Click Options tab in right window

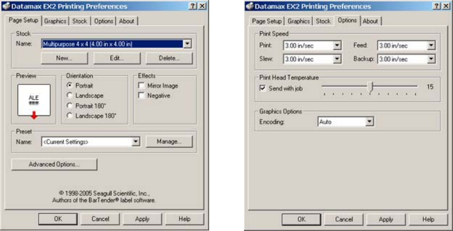(x=347, y=20)
